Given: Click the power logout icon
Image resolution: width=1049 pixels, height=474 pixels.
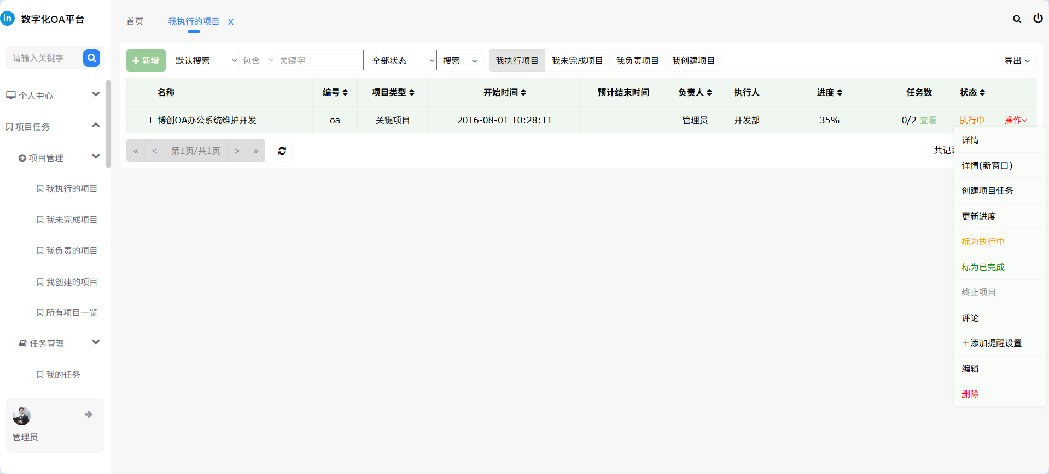Looking at the screenshot, I should coord(1038,19).
